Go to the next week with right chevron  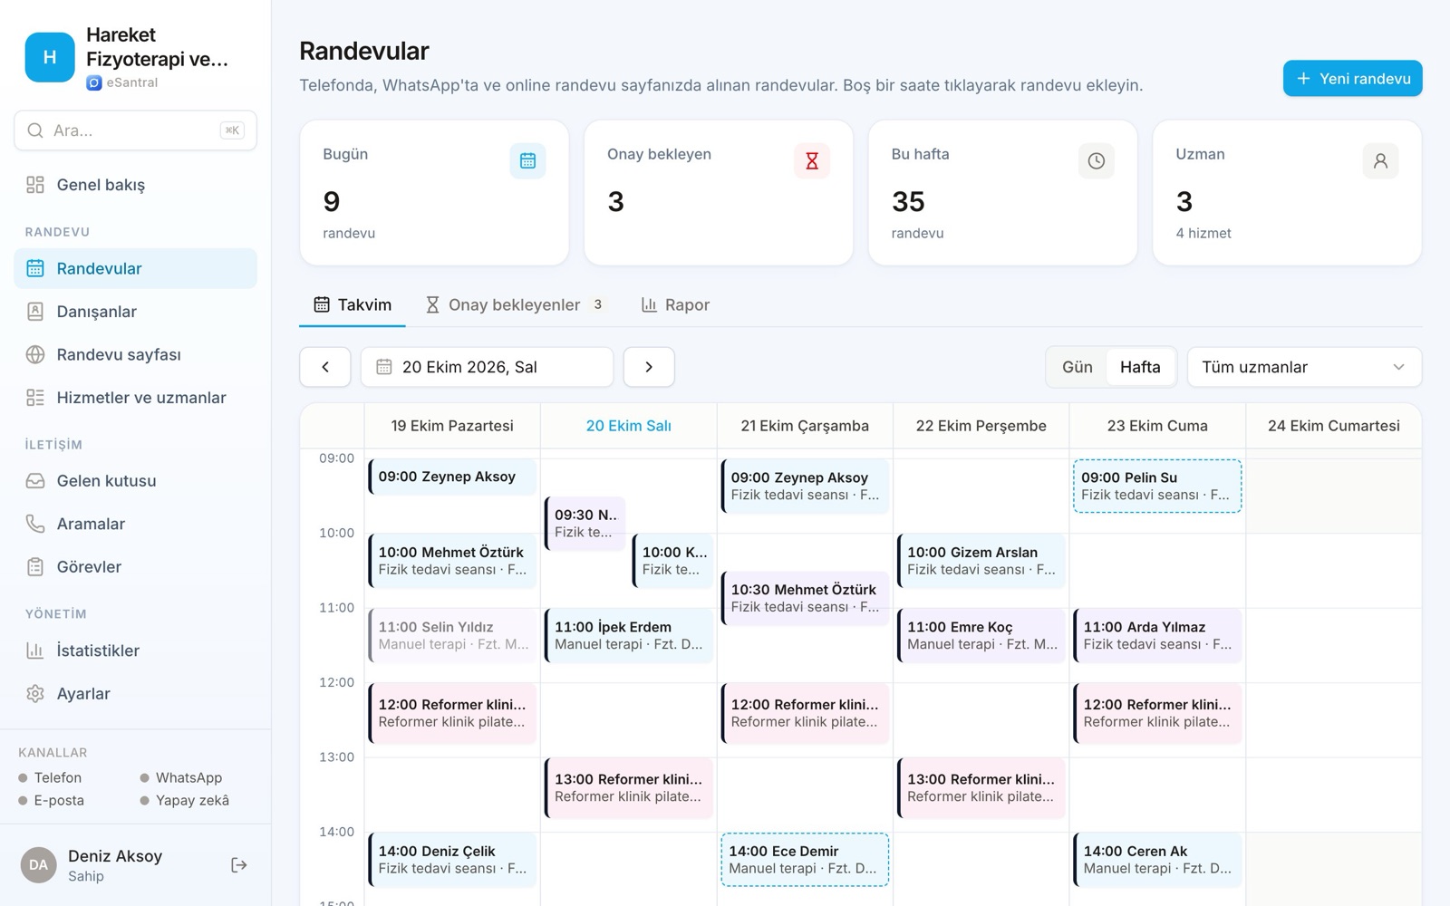click(x=649, y=367)
